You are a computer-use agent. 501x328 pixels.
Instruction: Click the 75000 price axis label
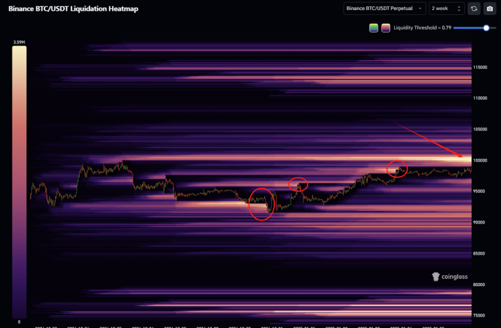(x=478, y=315)
